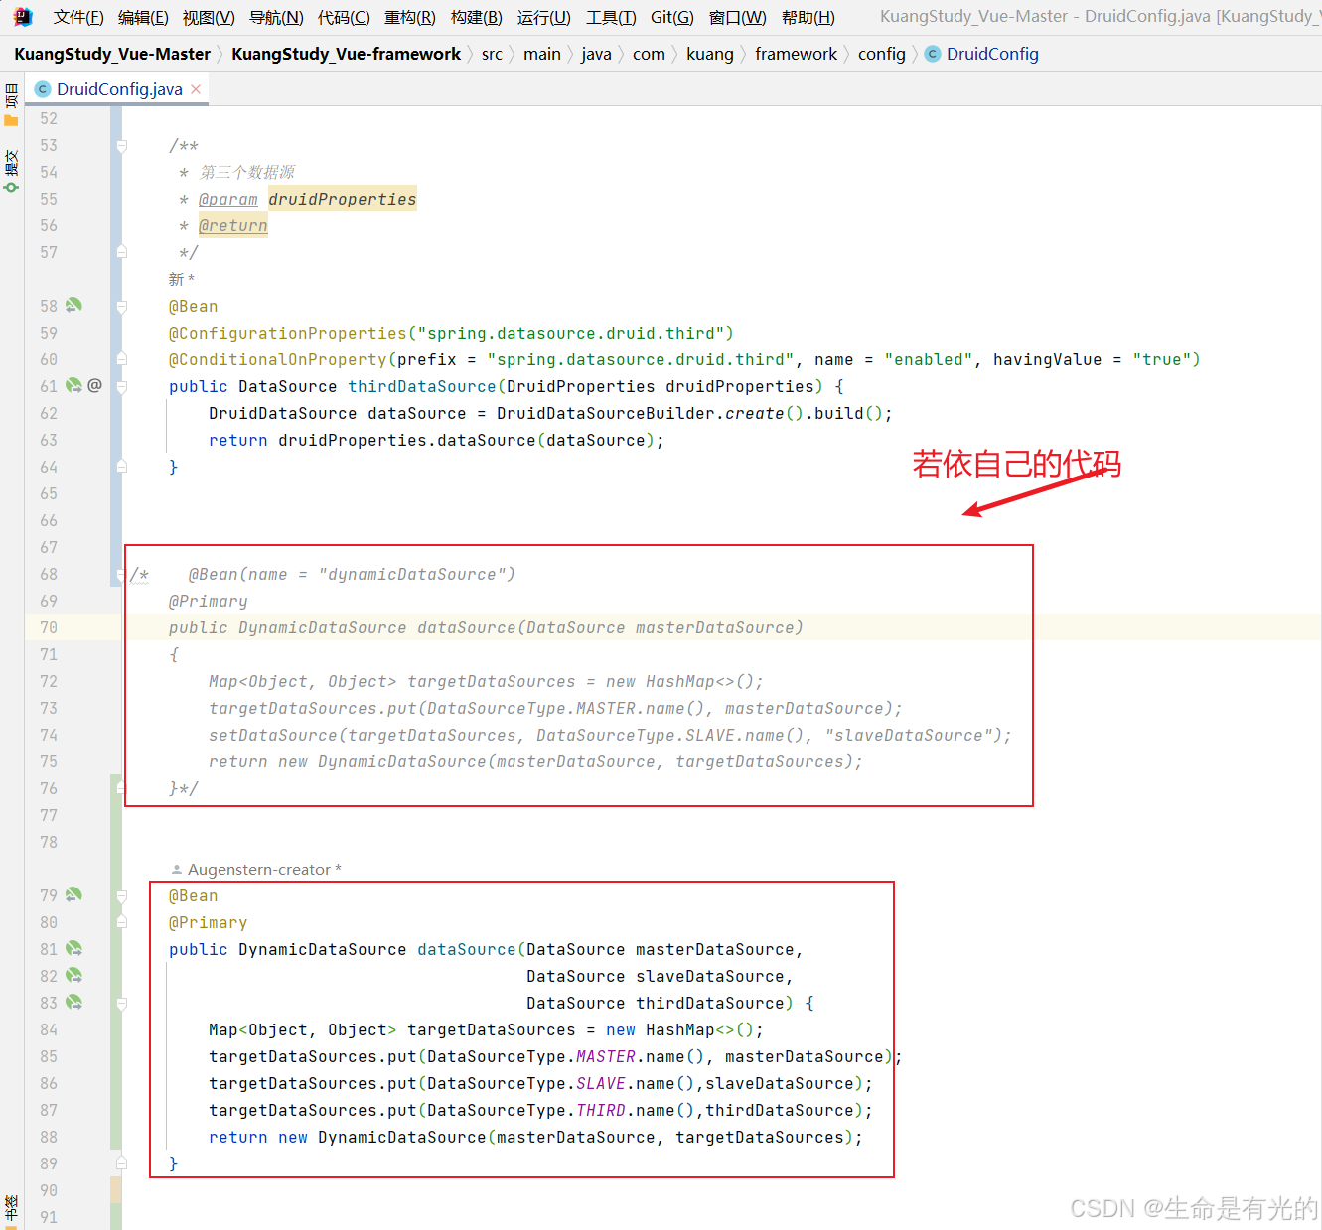
Task: Click the Spring bean gutter icon on line 79
Action: coord(73,894)
